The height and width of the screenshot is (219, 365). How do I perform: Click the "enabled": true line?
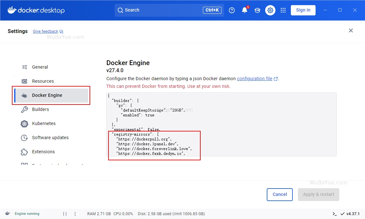pos(138,115)
